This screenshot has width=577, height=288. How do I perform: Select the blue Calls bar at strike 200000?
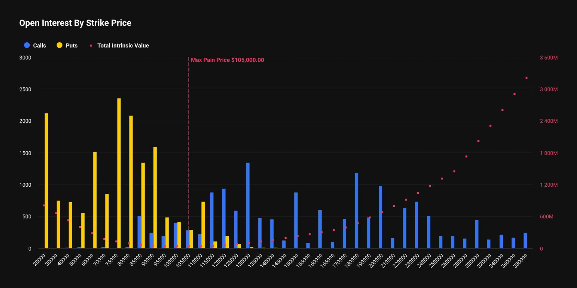coord(380,217)
